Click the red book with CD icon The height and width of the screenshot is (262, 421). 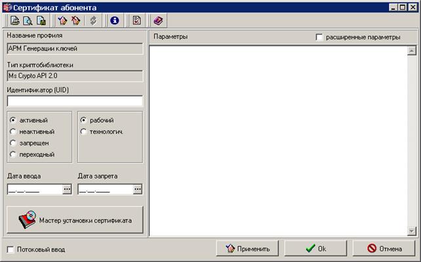[x=28, y=220]
